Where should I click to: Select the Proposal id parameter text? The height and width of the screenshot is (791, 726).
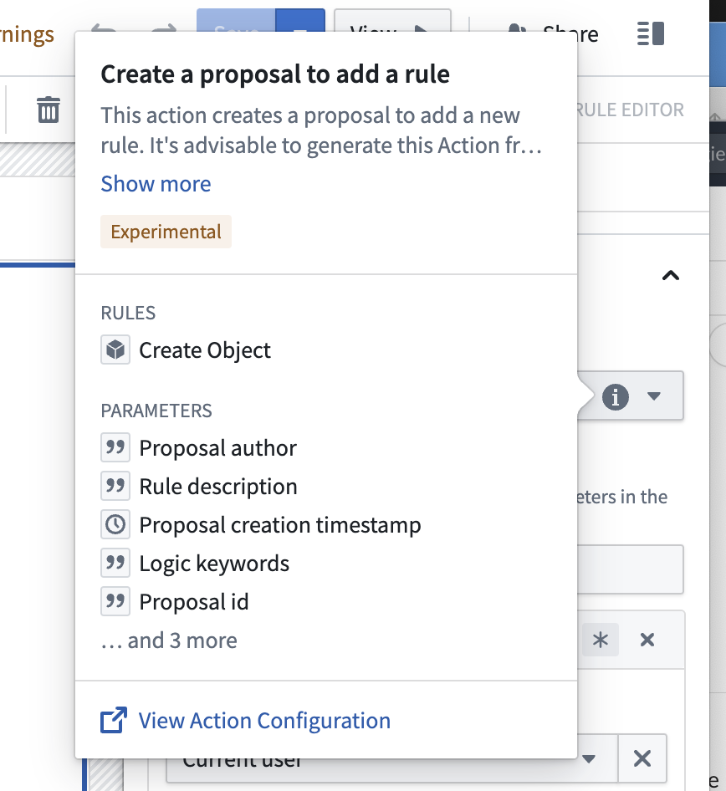tap(194, 601)
